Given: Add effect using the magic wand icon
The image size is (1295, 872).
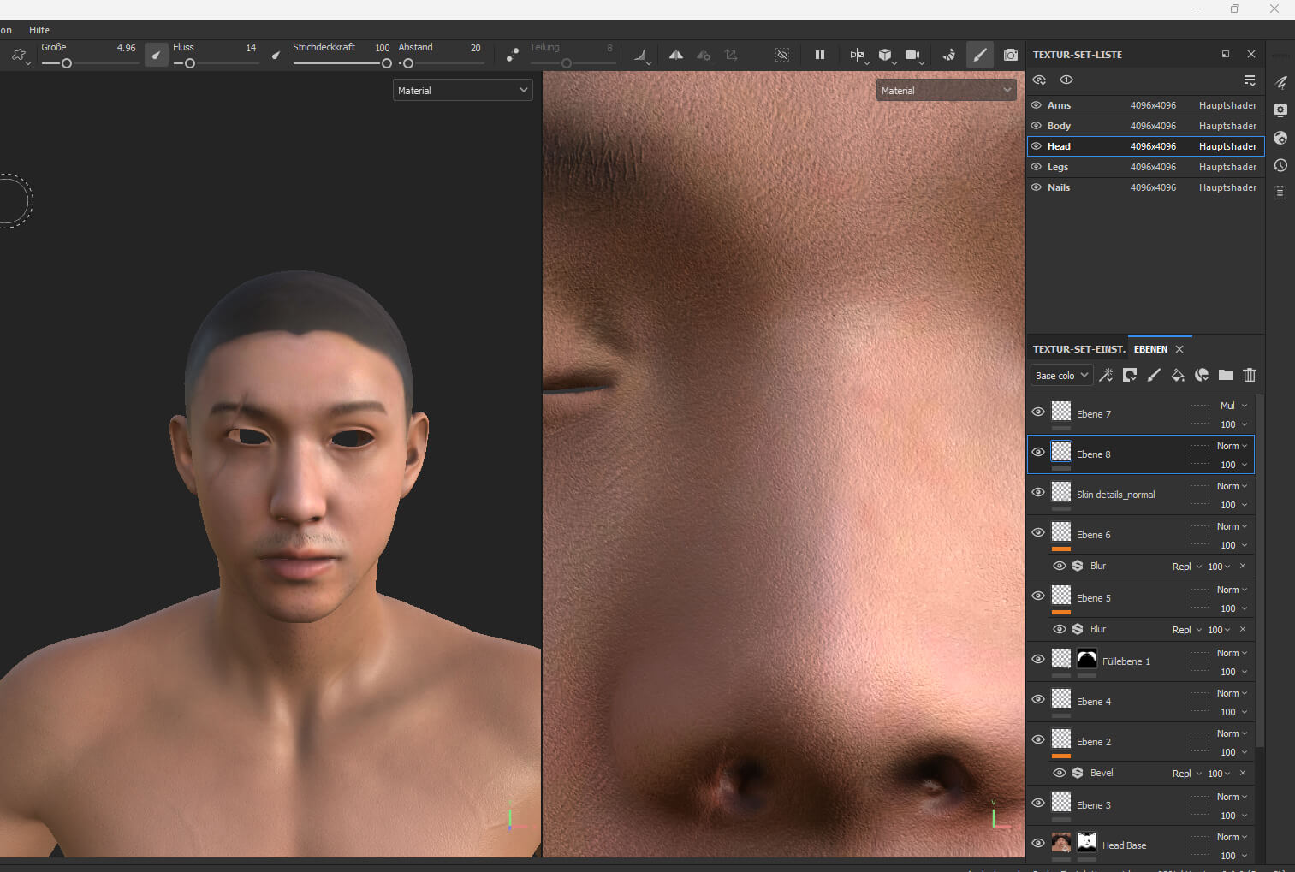Looking at the screenshot, I should point(1106,375).
